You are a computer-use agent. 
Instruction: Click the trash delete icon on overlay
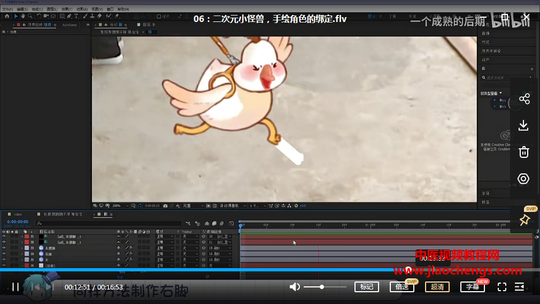coord(524,152)
